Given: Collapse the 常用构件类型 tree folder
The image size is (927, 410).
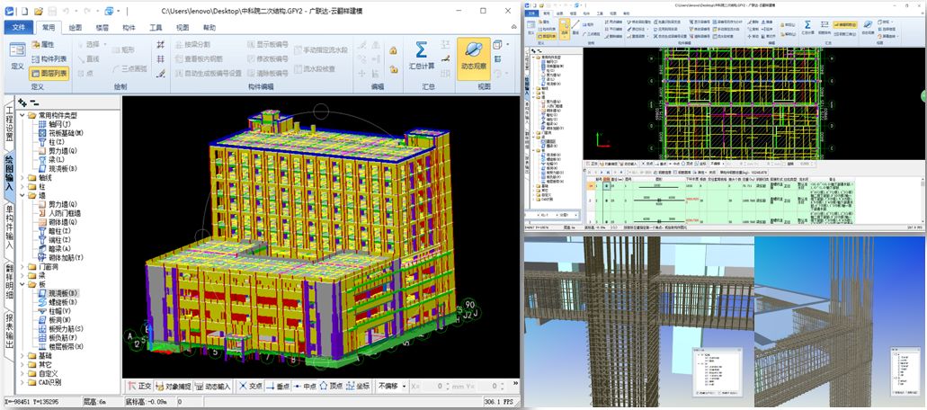Looking at the screenshot, I should (22, 115).
